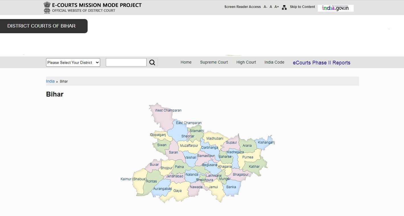The height and width of the screenshot is (216, 404).
Task: Click E-Courts Mission Mode Project title
Action: [97, 5]
